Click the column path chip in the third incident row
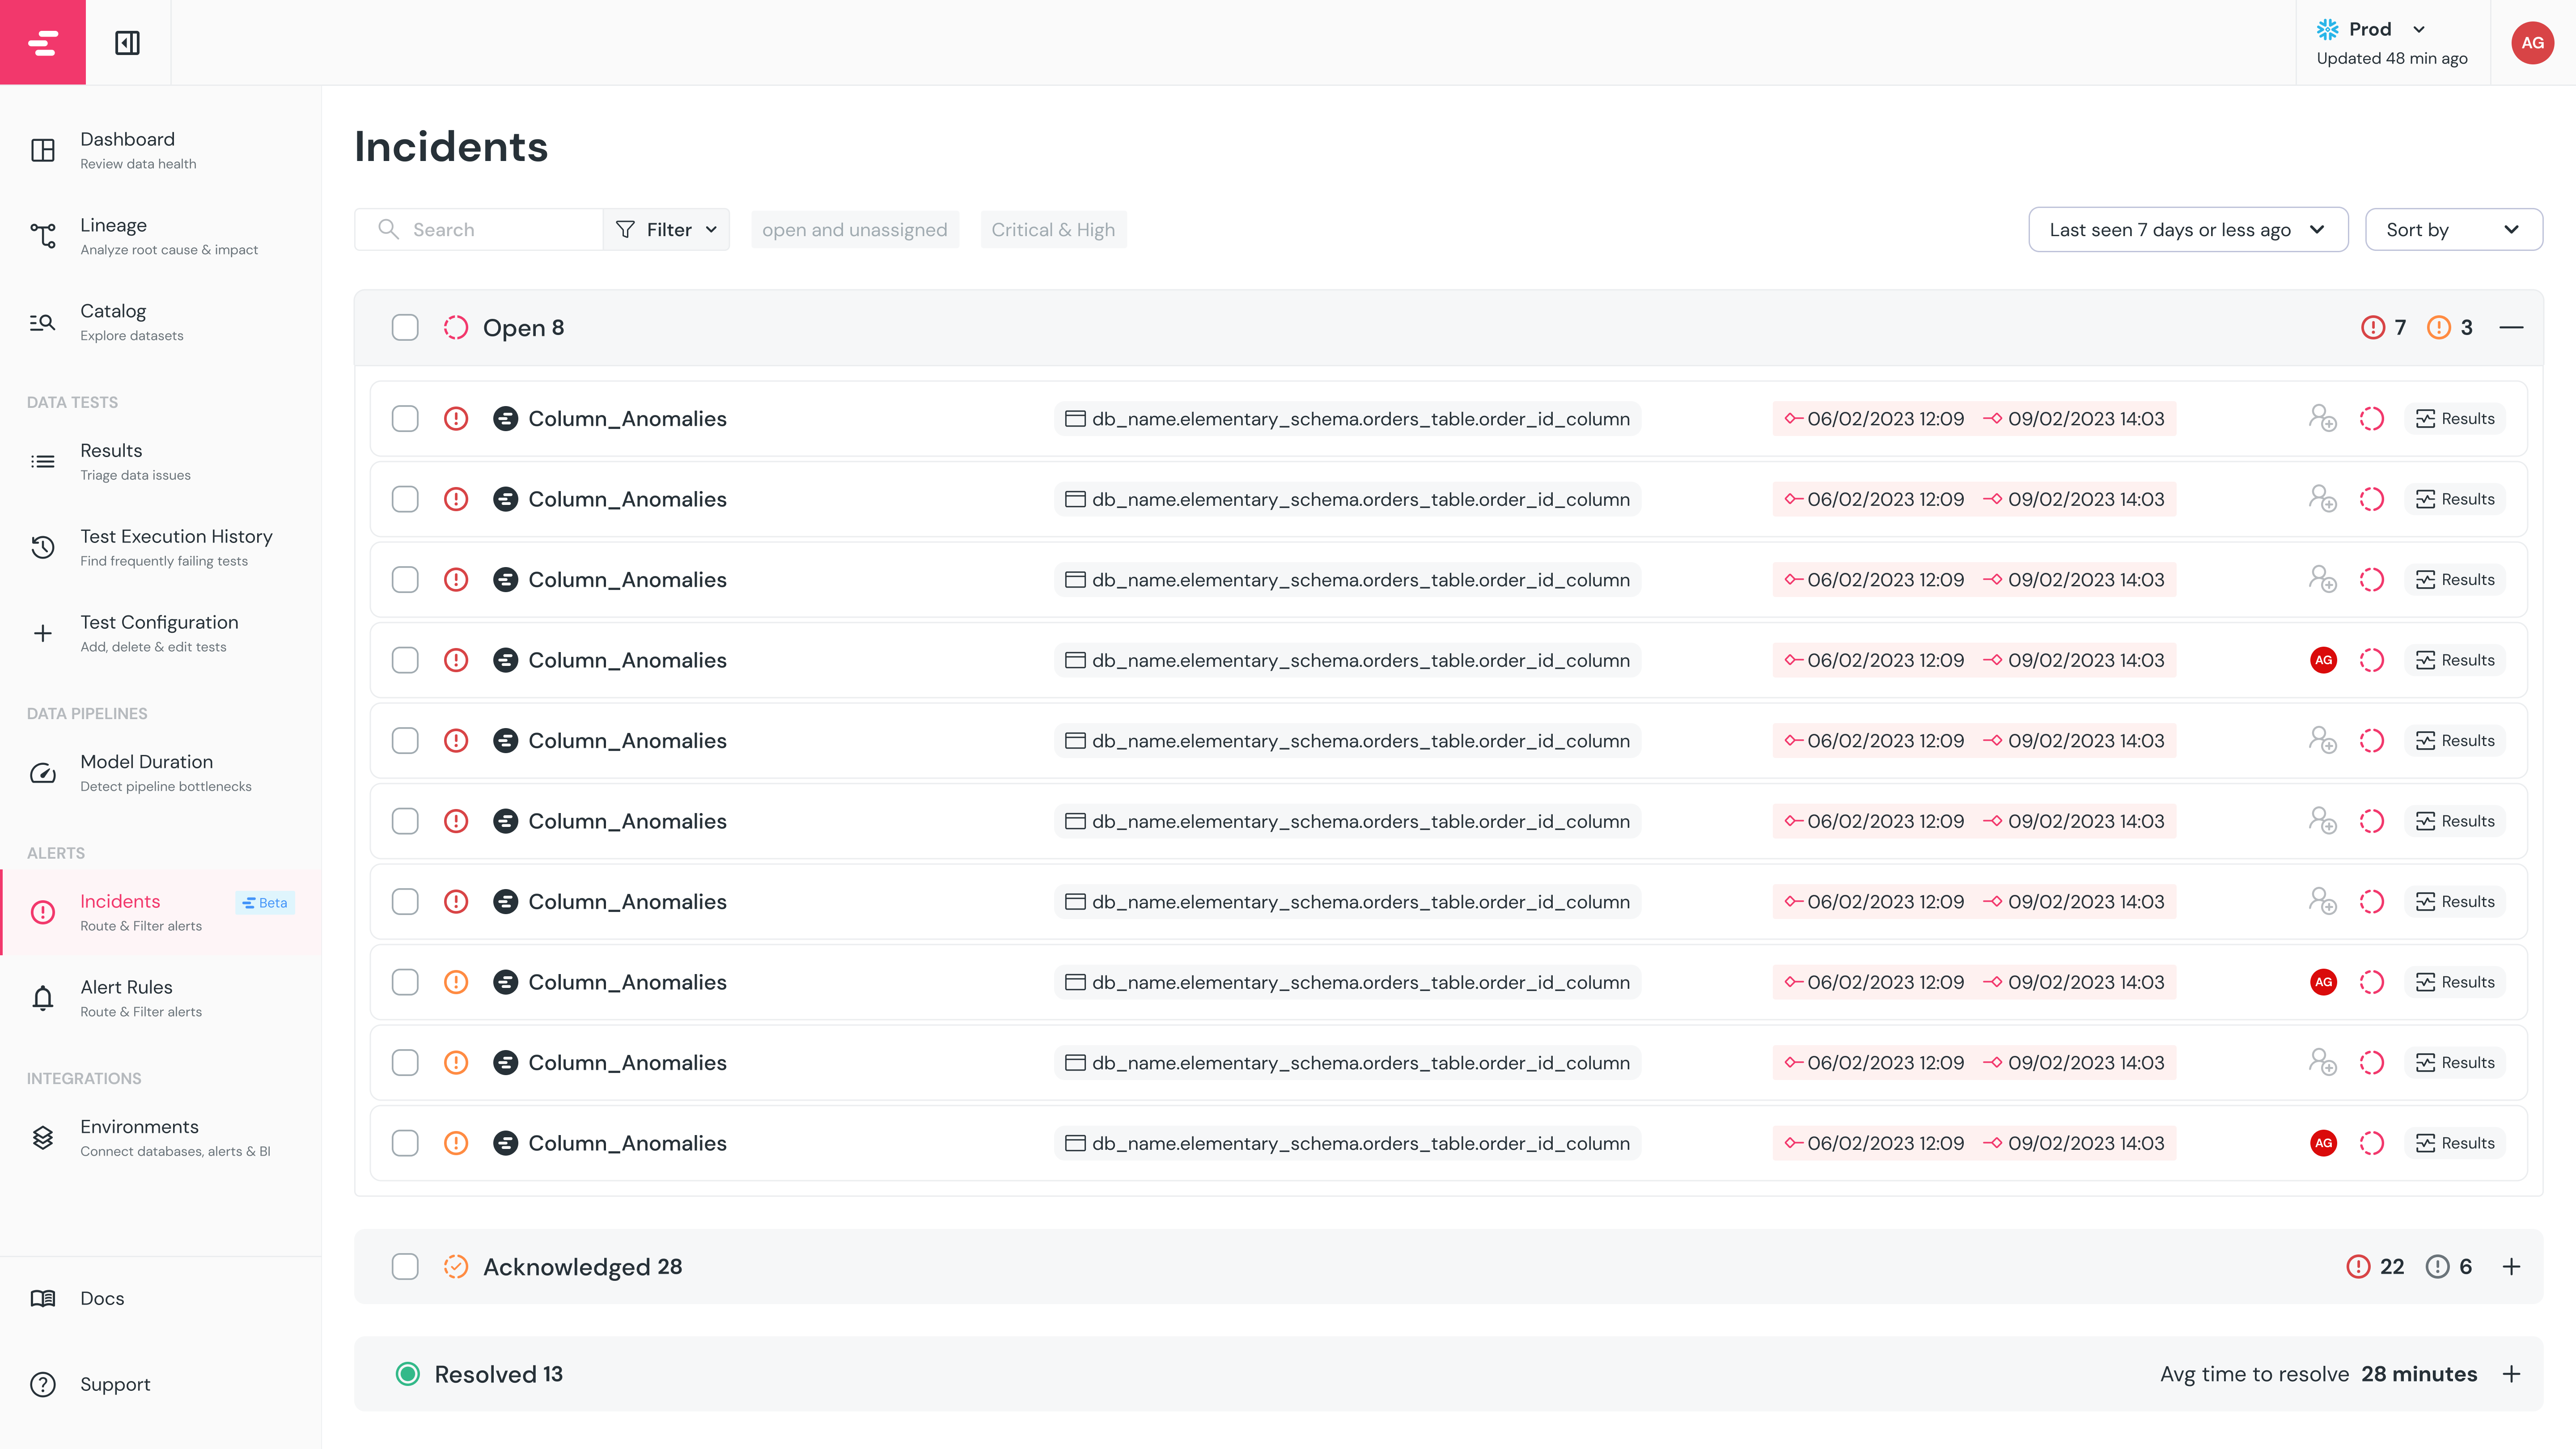 click(x=1347, y=579)
